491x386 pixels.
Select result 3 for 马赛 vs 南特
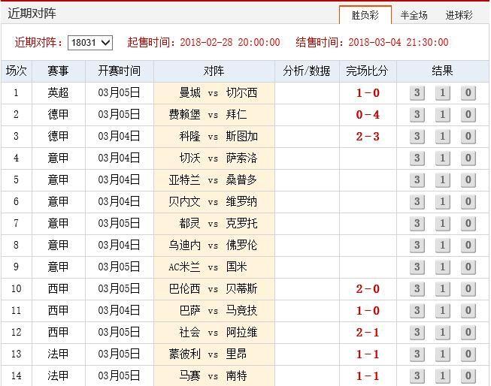coord(417,376)
